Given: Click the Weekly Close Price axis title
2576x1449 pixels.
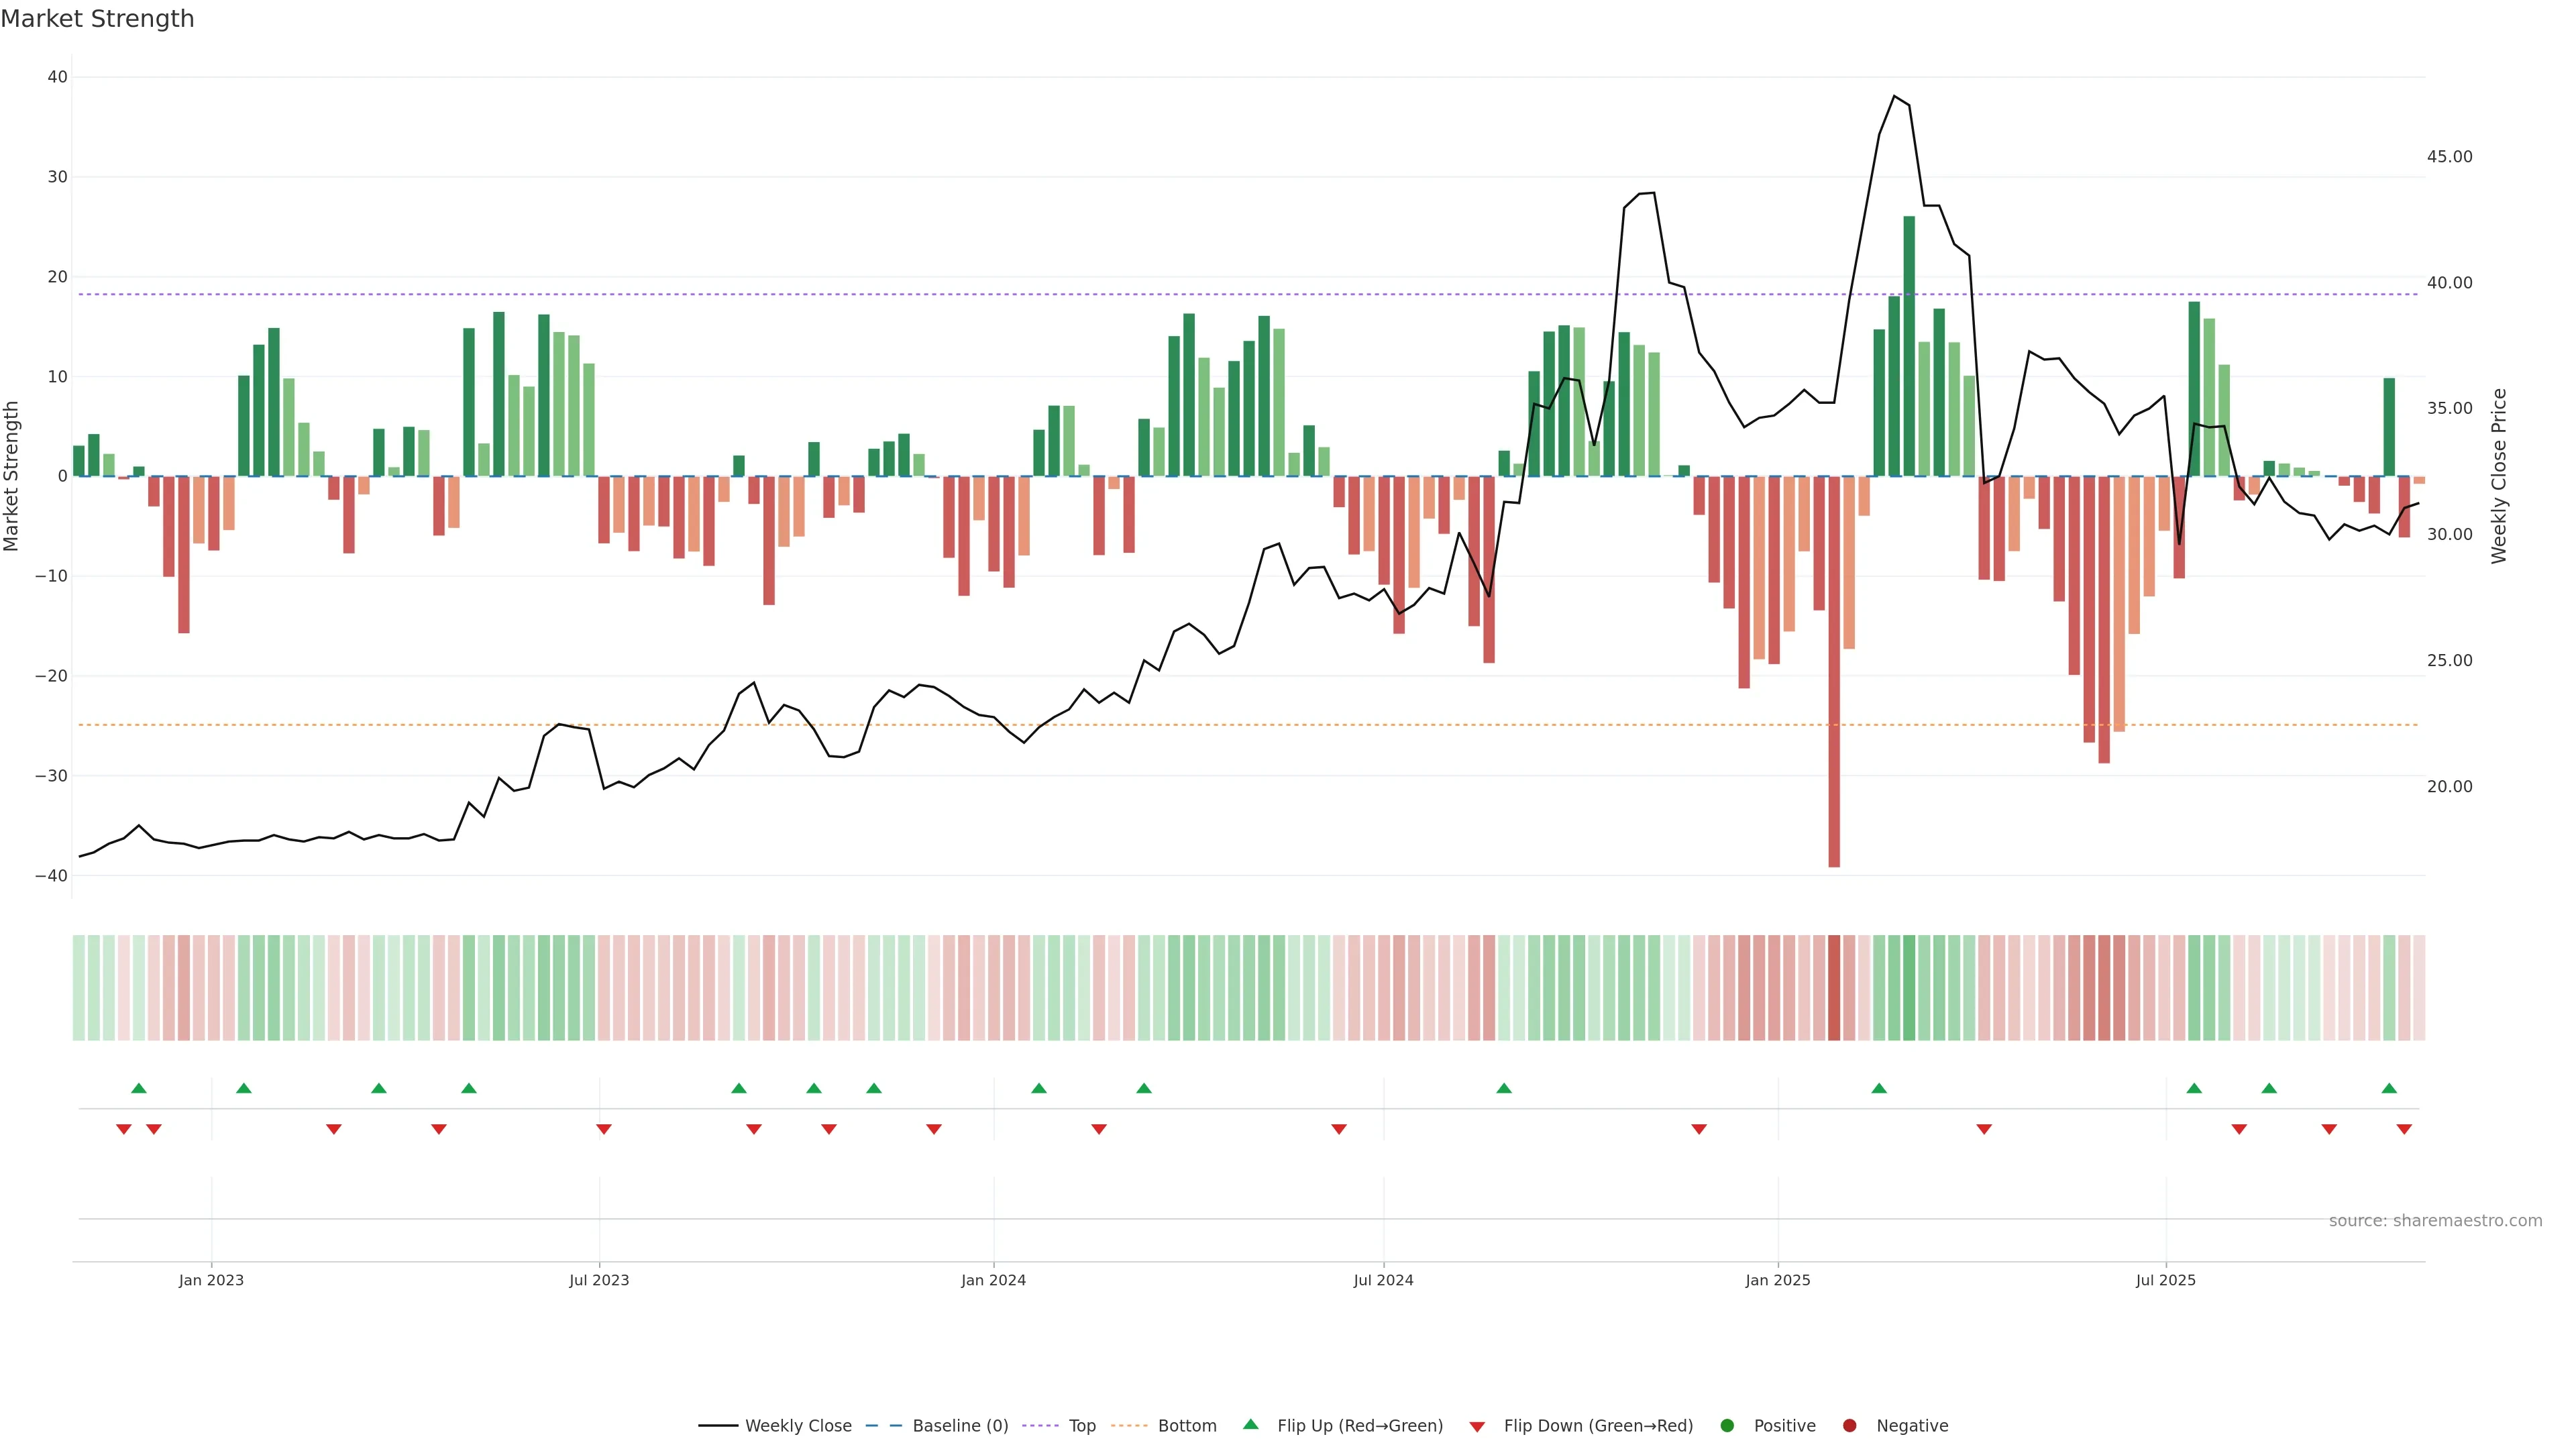Looking at the screenshot, I should click(2499, 476).
